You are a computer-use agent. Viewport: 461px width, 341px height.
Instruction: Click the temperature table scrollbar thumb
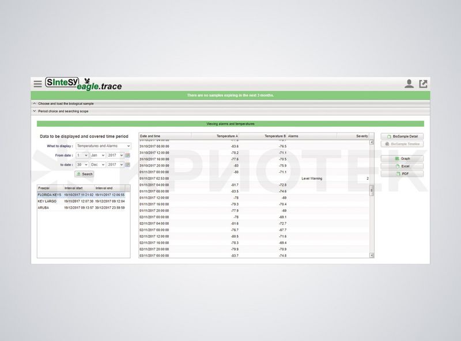(x=372, y=191)
